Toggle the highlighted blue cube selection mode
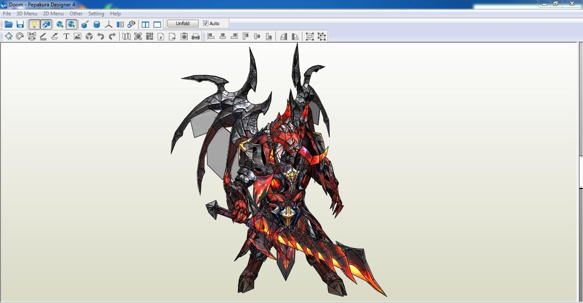Viewport: 583px width, 303px height. [x=71, y=24]
